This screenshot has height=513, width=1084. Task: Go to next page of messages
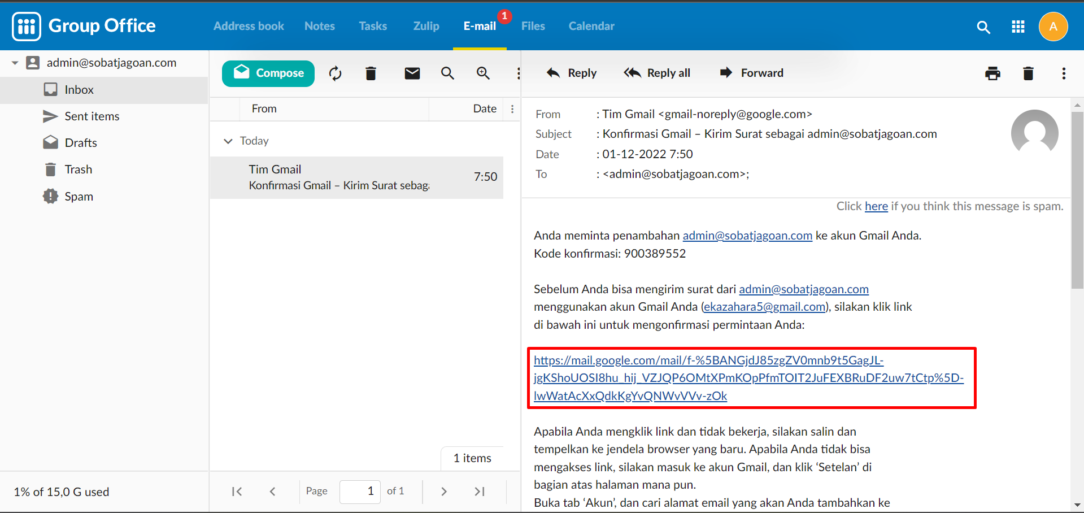pos(444,492)
